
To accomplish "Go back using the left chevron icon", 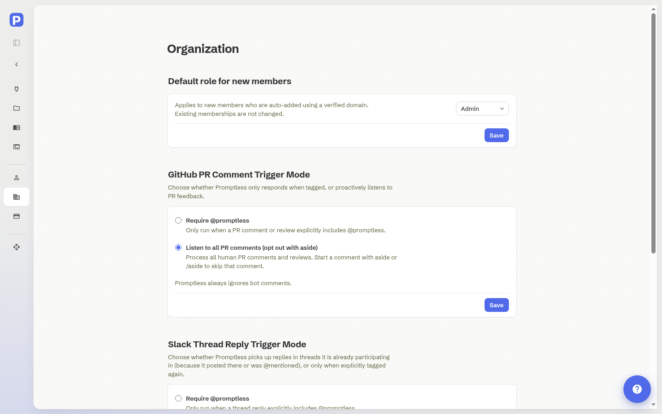I will click(x=17, y=64).
